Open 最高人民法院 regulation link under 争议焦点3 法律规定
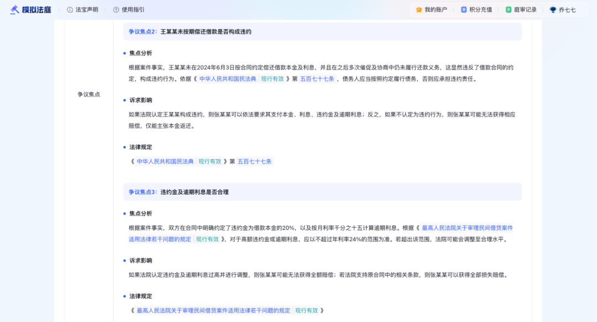Viewport: 597px width, 322px height. [x=213, y=310]
